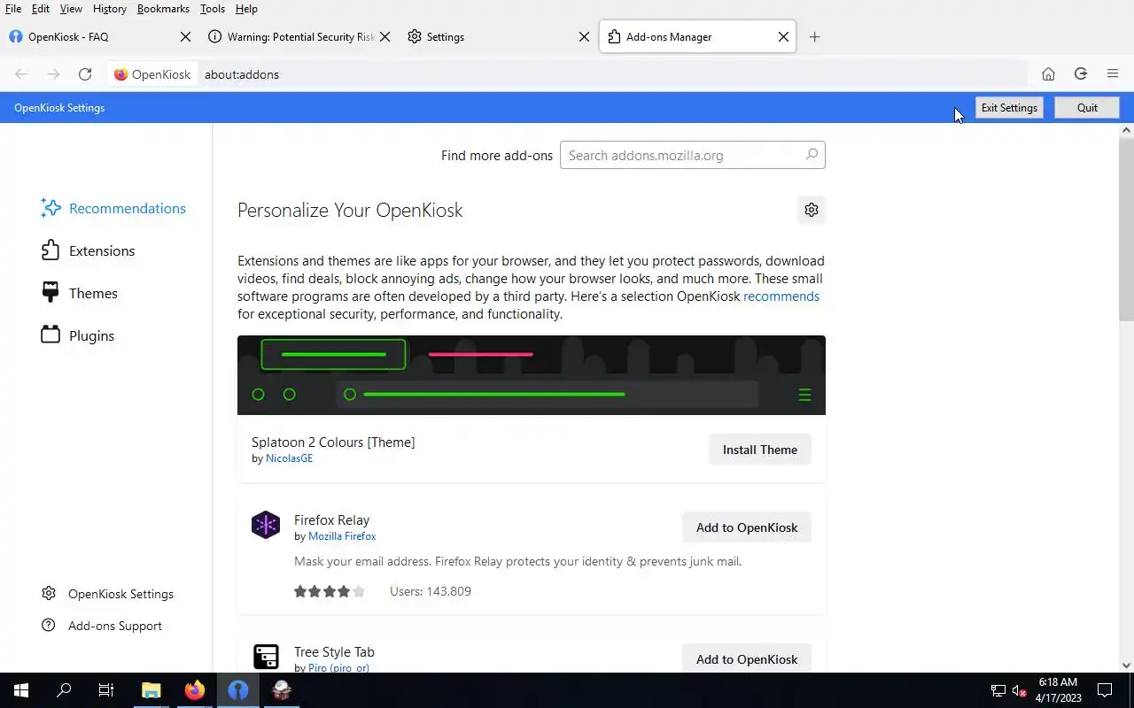The height and width of the screenshot is (708, 1134).
Task: Open the notification center icon
Action: point(1105,690)
